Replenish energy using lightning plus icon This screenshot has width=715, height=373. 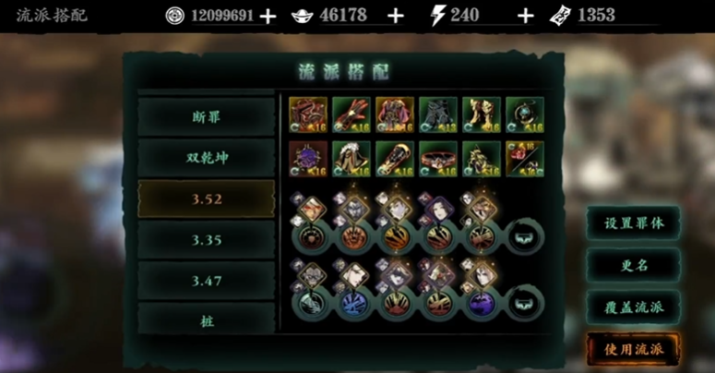click(525, 17)
